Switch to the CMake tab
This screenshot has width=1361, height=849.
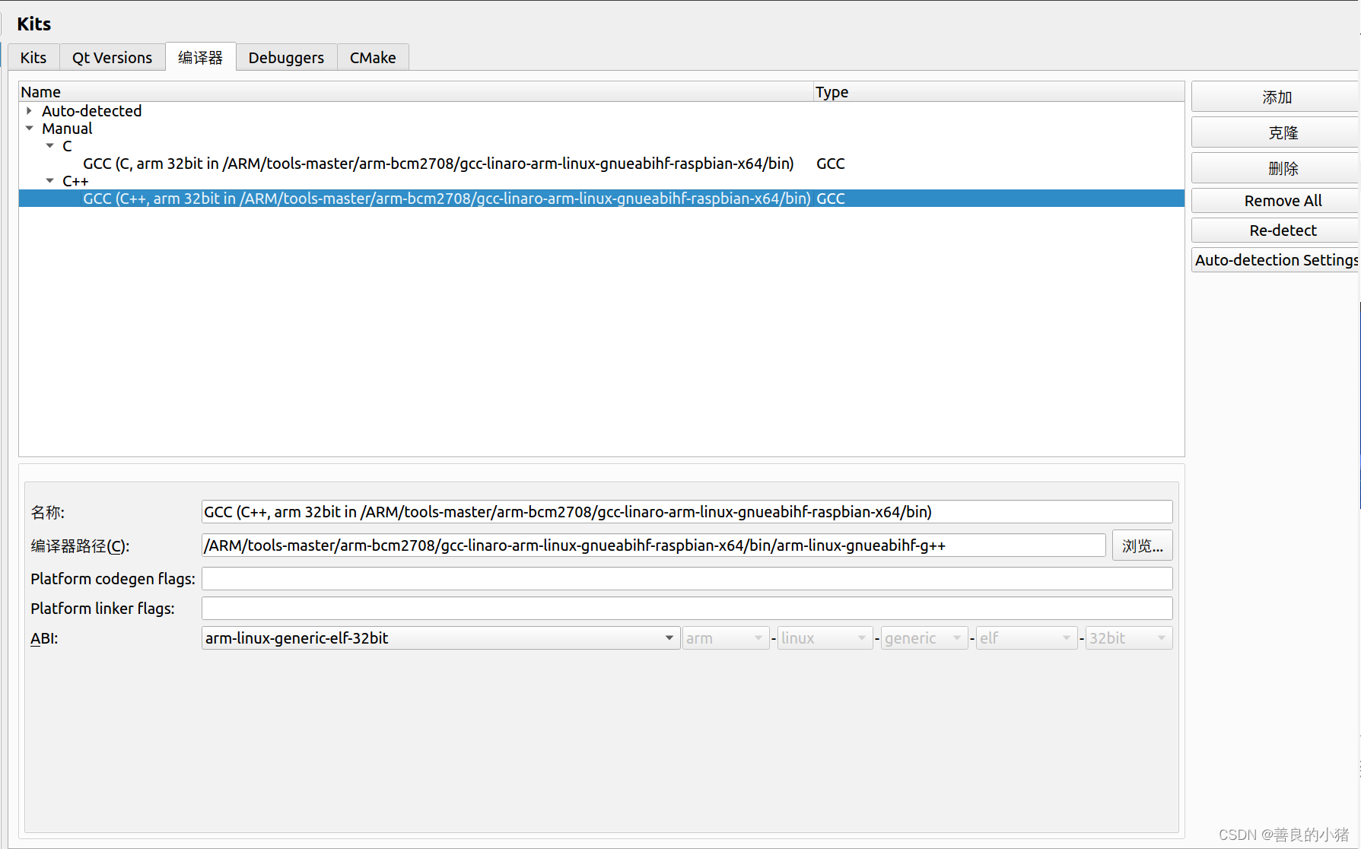coord(373,58)
